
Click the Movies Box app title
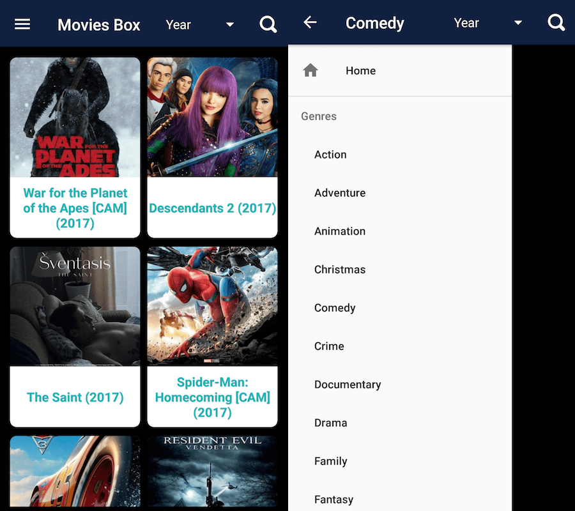coord(98,25)
